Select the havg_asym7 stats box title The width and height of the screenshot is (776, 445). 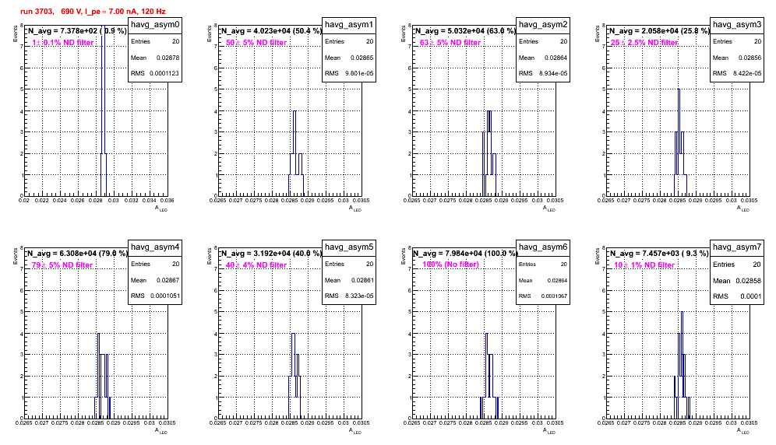[x=737, y=247]
